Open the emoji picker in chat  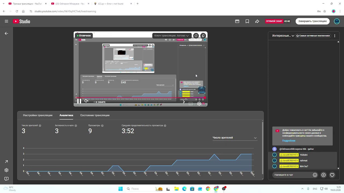(315, 175)
